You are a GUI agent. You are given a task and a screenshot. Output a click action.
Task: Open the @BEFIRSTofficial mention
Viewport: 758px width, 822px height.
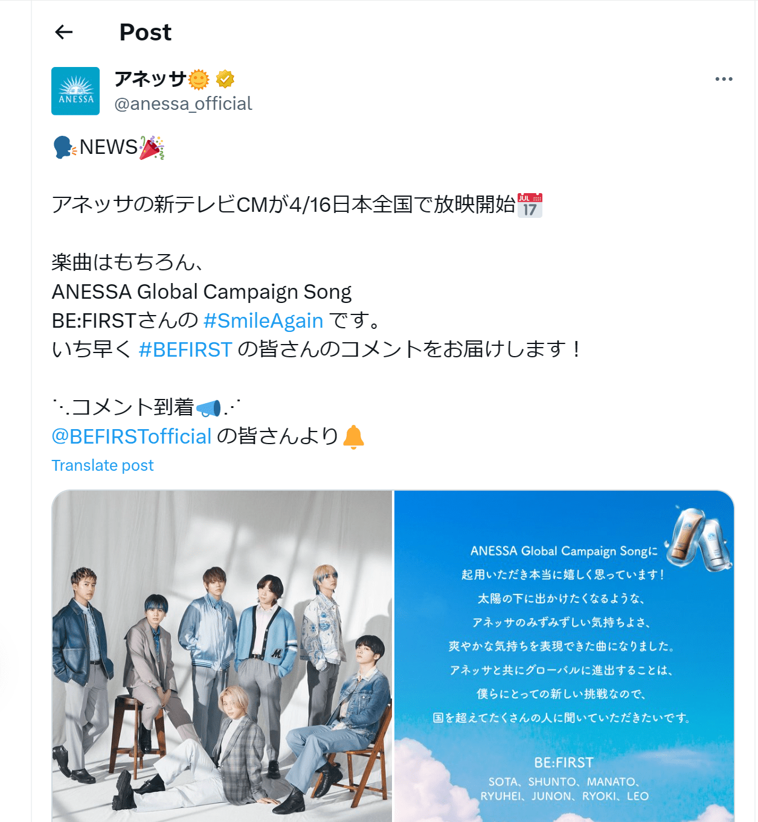pos(132,436)
